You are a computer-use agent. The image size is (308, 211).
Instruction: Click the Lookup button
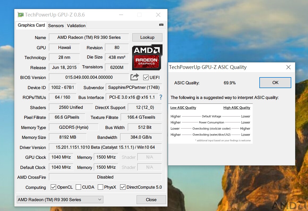[147, 37]
